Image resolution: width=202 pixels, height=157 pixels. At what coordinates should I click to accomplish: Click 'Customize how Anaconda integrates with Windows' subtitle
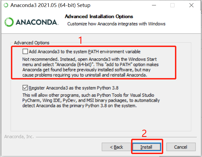click(116, 24)
